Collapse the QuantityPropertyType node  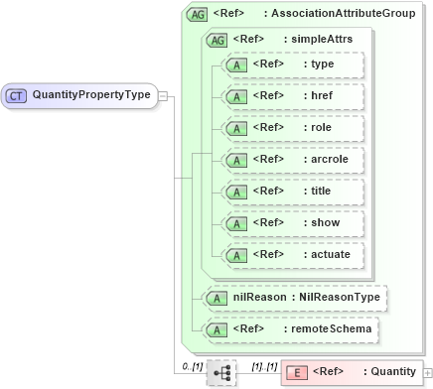pyautogui.click(x=163, y=96)
